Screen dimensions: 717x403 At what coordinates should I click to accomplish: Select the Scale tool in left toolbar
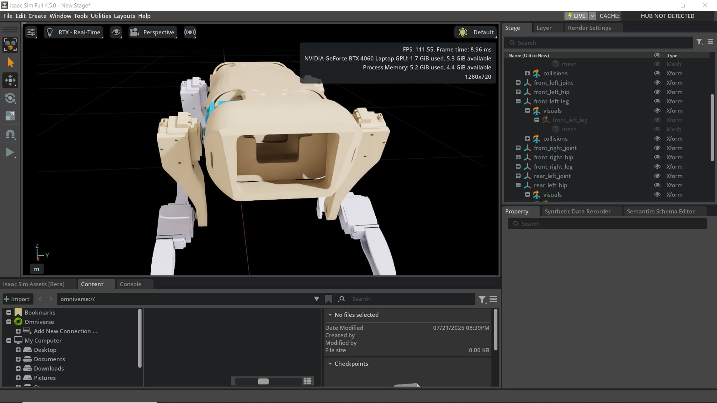pyautogui.click(x=10, y=116)
